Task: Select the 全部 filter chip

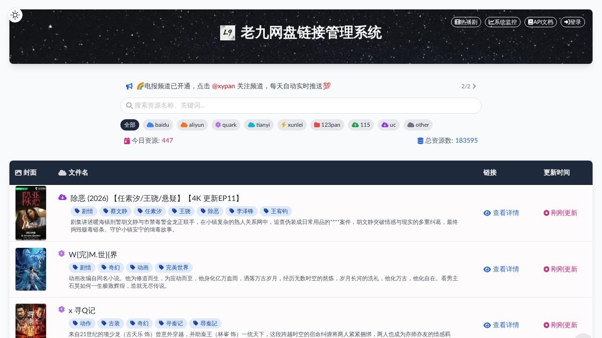Action: point(130,125)
